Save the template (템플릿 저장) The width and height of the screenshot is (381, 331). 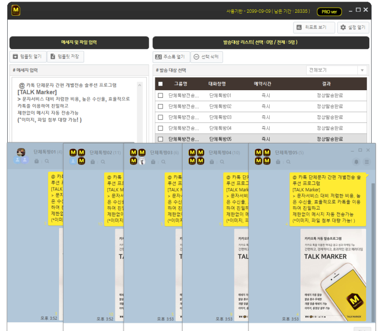pos(65,56)
